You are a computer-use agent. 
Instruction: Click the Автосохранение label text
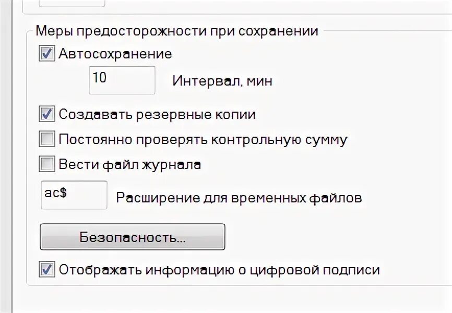[115, 54]
